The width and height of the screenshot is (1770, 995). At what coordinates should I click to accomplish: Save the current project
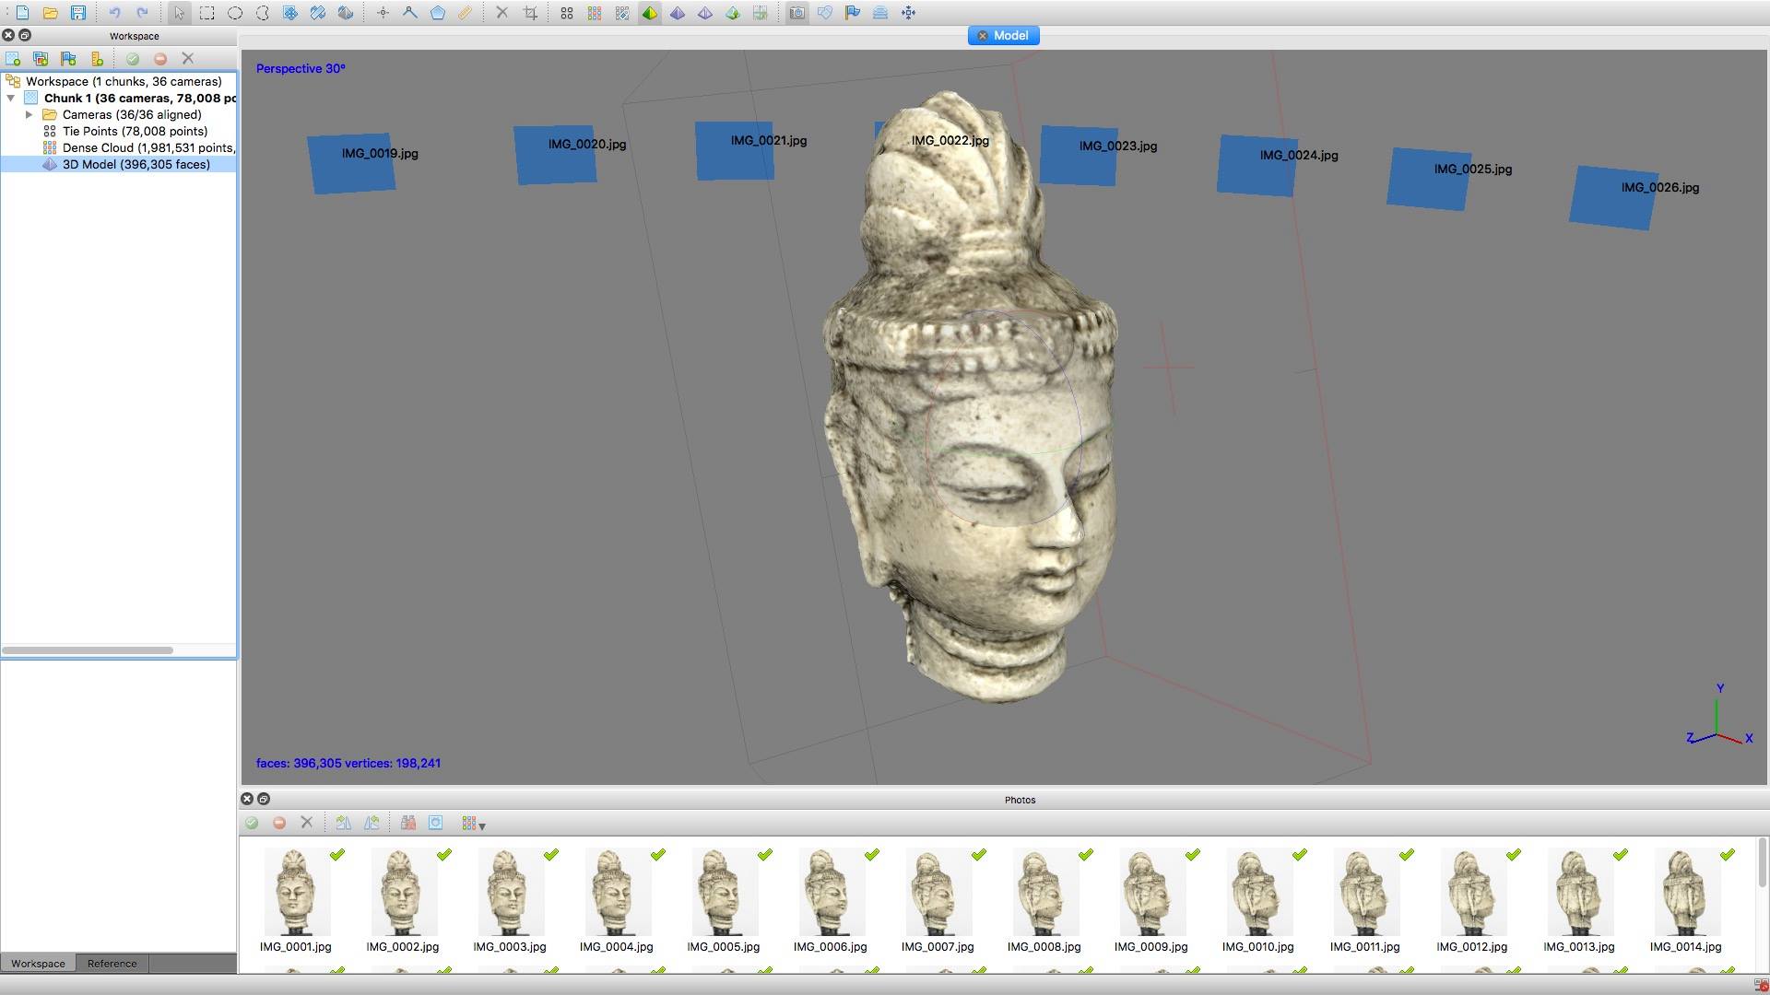pos(78,13)
